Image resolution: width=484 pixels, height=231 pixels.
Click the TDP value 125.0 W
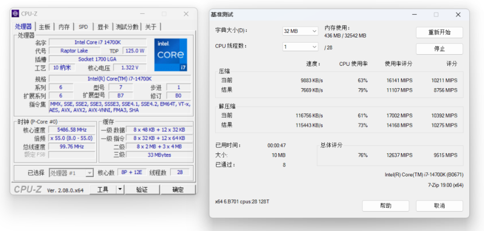click(134, 51)
